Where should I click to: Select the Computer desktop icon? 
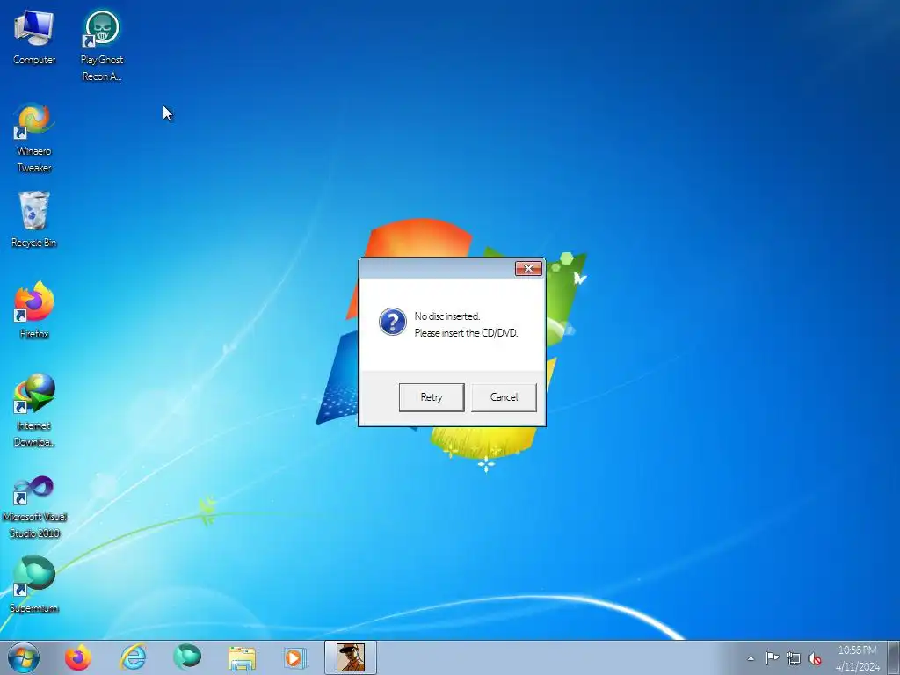34,38
